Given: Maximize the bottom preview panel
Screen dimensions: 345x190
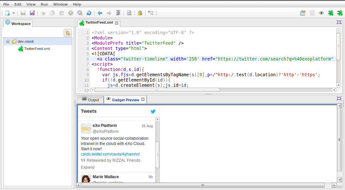Looking at the screenshot, I should coord(339,98).
